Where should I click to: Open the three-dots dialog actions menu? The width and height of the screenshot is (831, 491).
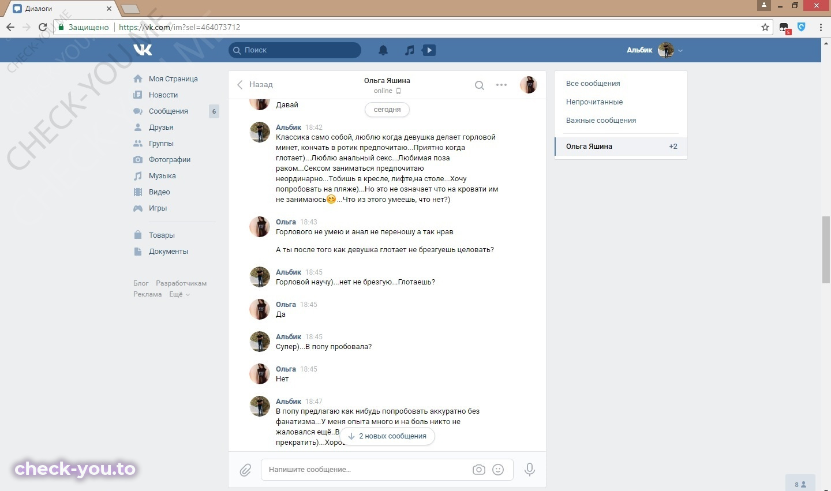[x=501, y=85]
